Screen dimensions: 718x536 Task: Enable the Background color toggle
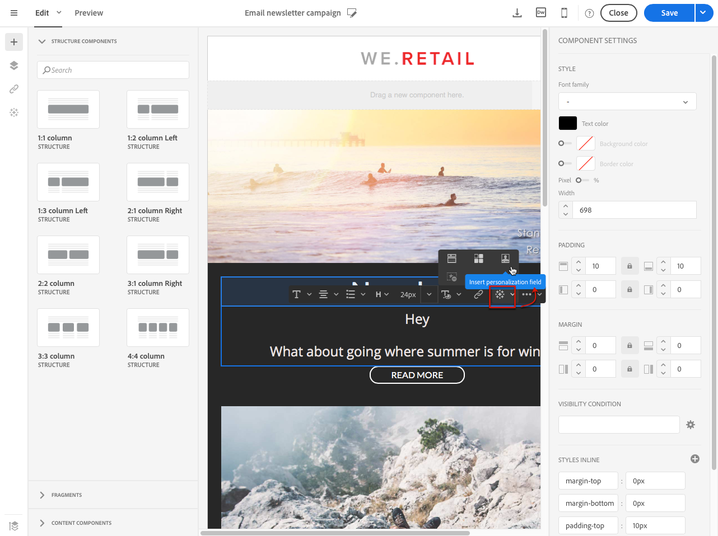pos(565,144)
